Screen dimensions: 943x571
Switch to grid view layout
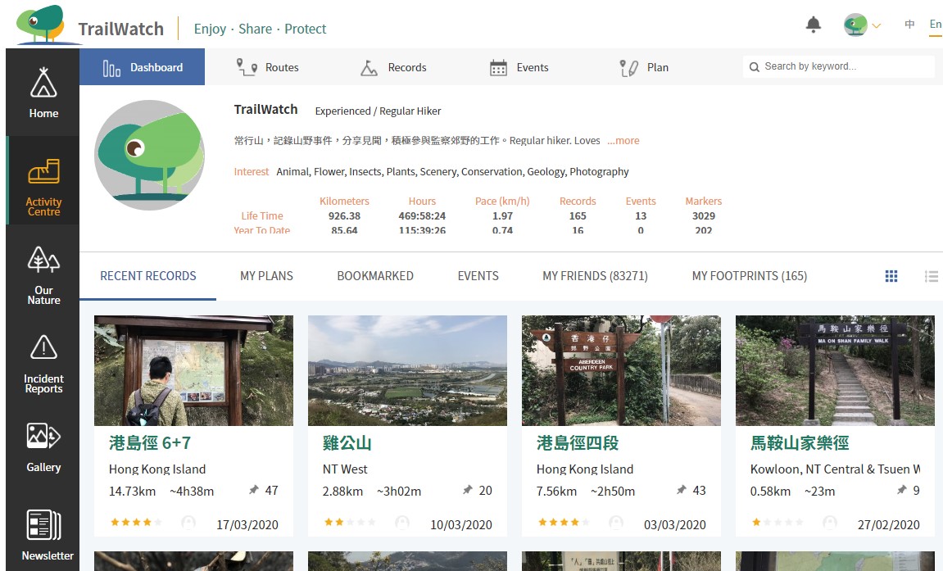point(891,276)
